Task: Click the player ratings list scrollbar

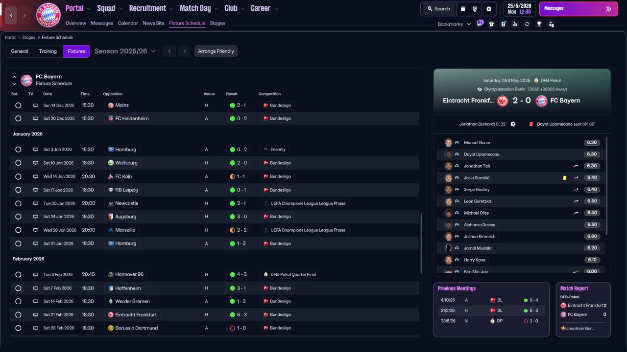Action: tap(607, 186)
